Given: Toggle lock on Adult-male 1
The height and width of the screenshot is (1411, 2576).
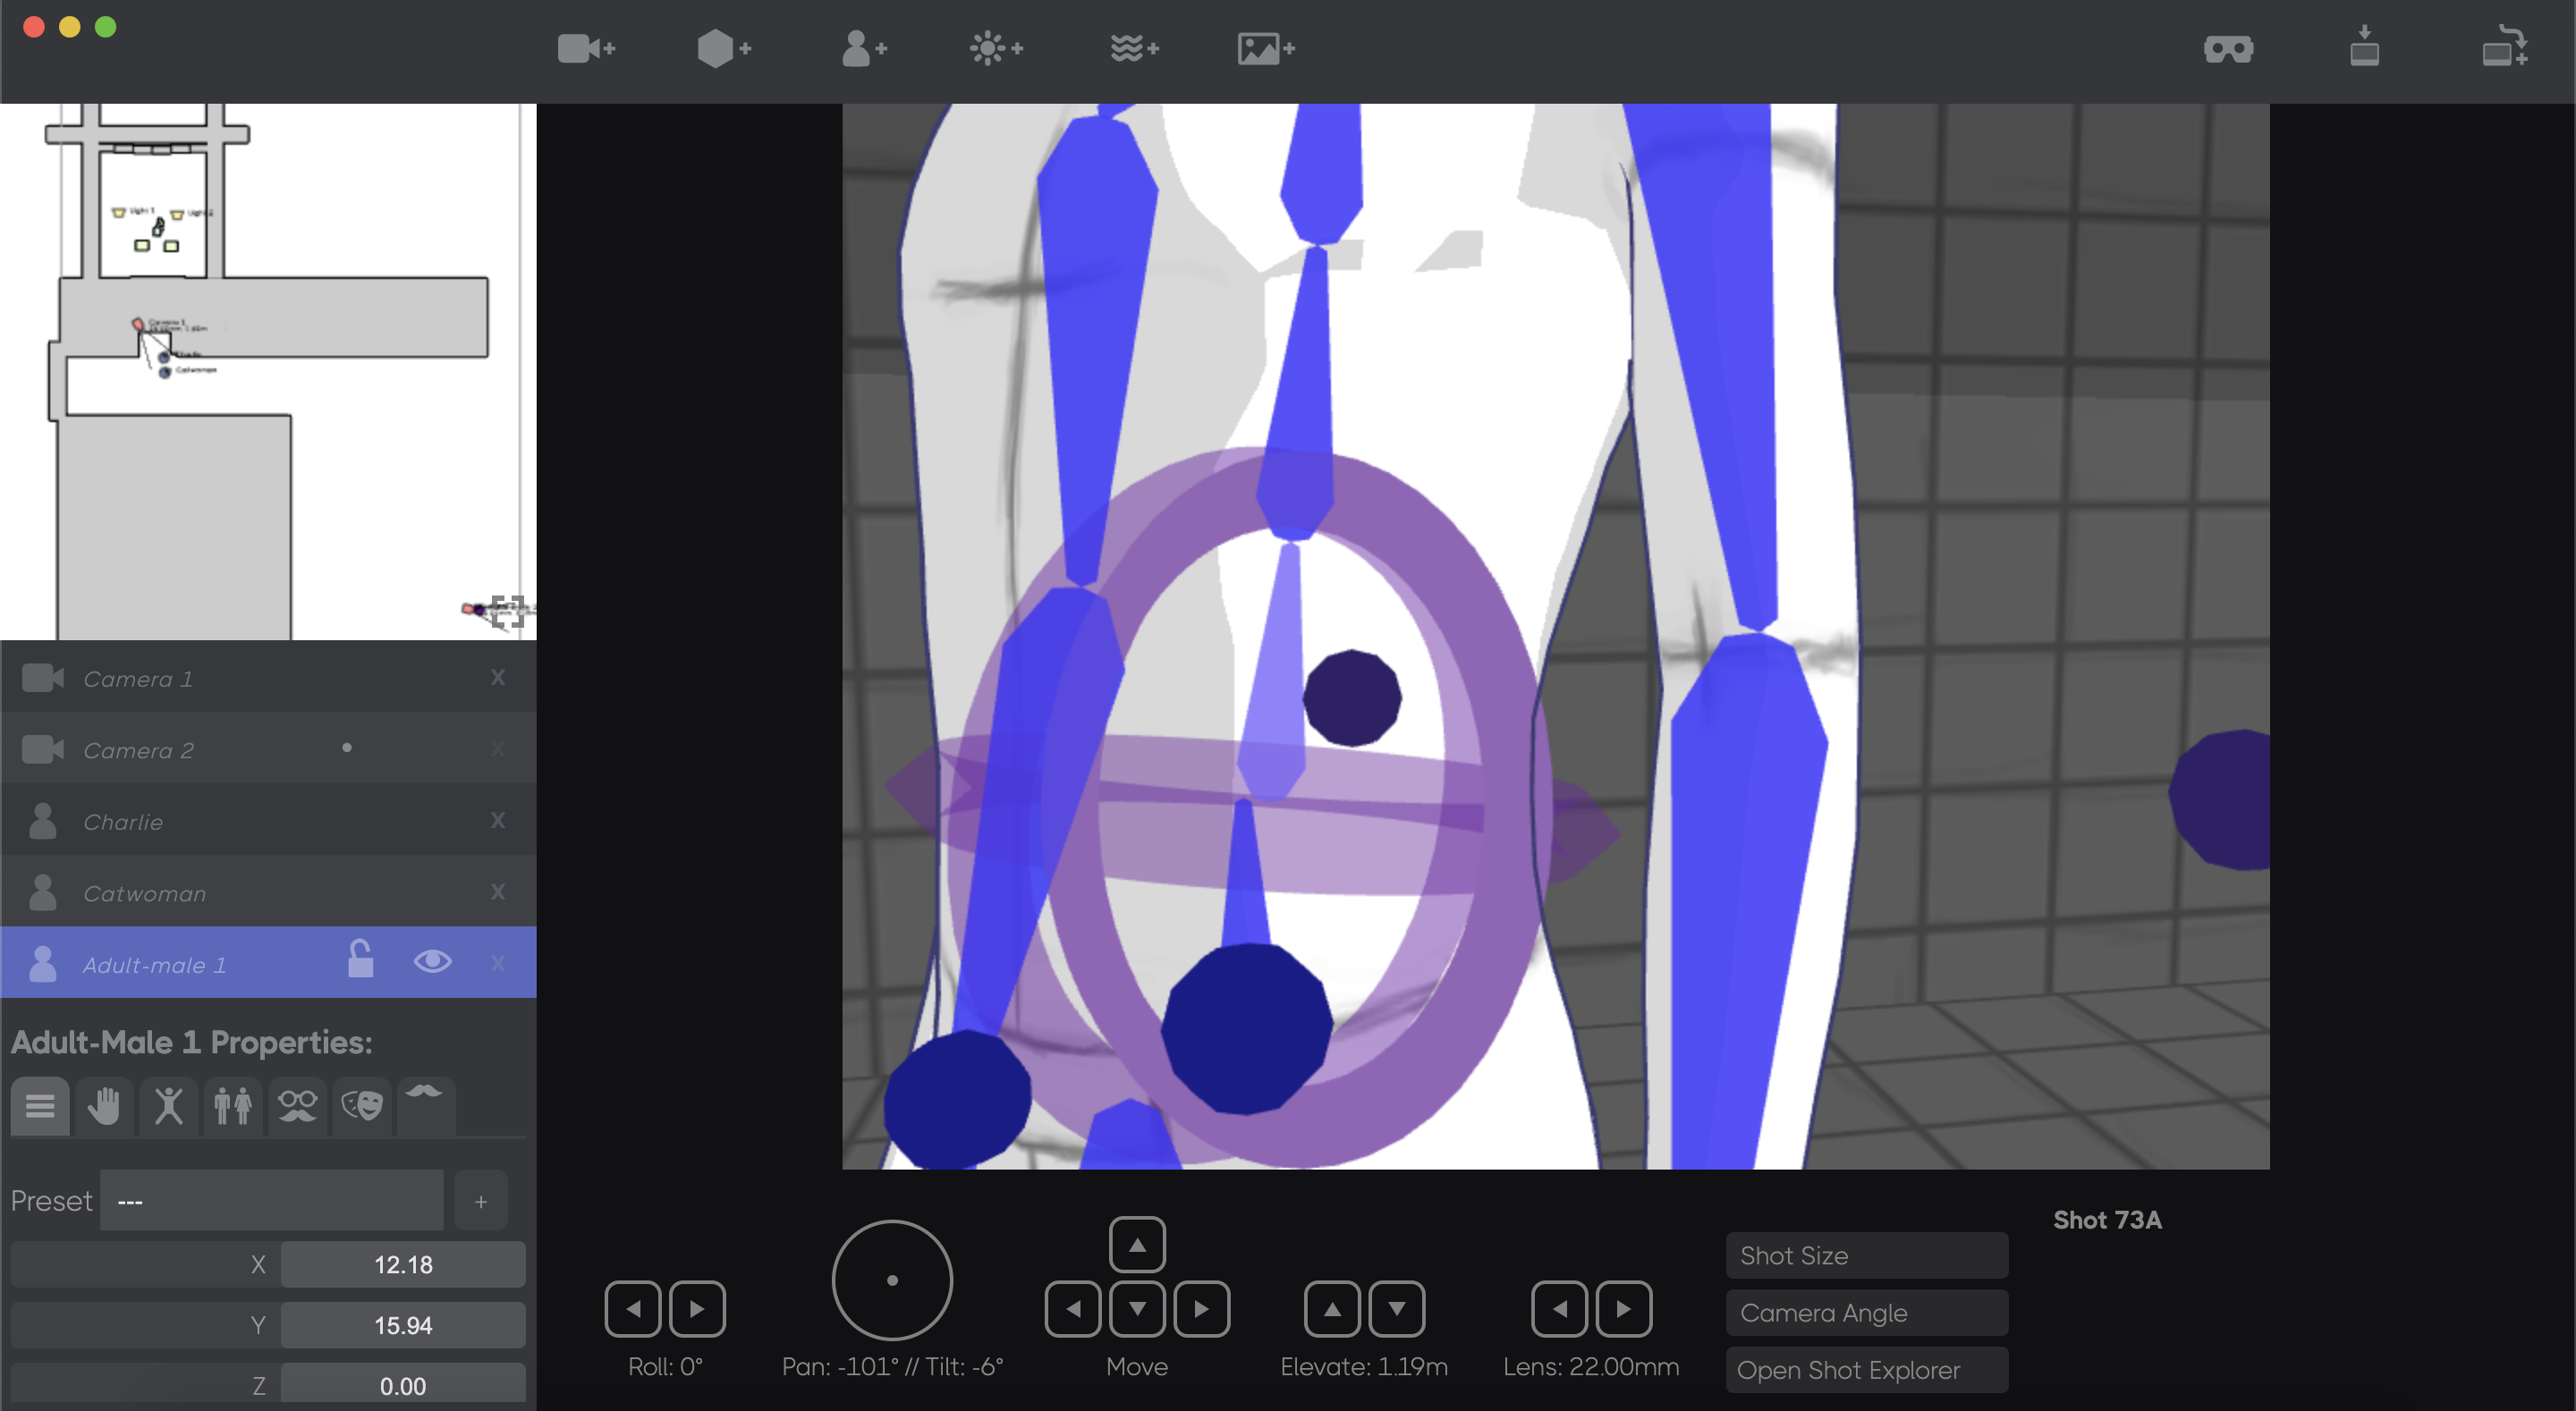Looking at the screenshot, I should pyautogui.click(x=361, y=960).
